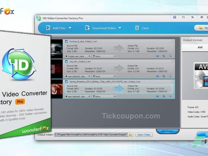Viewport: 208px width, 156px height.
Task: Browse output folder with yellow folder icon
Action: click(x=130, y=135)
